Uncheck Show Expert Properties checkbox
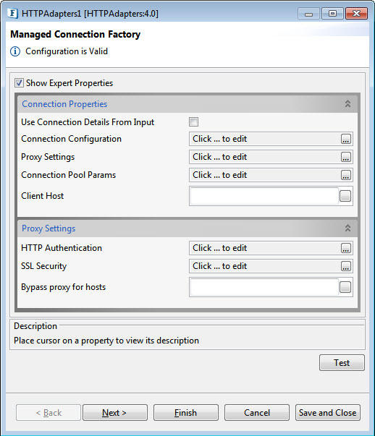375x436 pixels. point(19,83)
